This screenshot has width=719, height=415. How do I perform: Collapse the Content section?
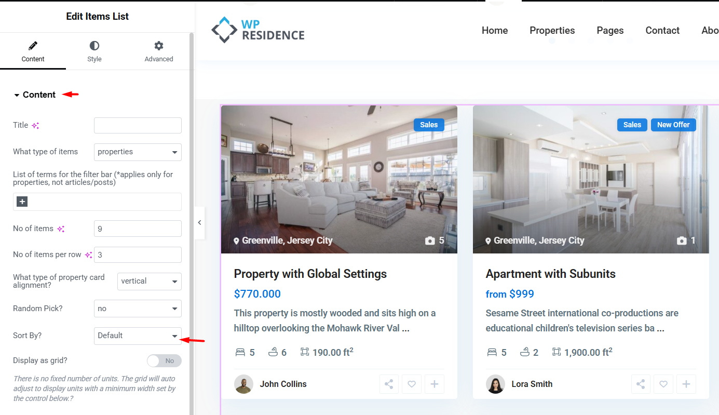pos(35,95)
